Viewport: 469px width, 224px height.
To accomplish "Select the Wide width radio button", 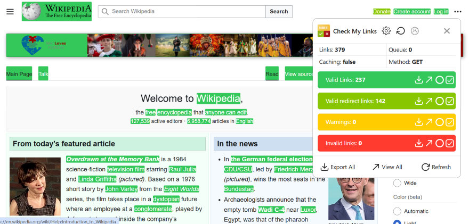I will click(x=397, y=183).
